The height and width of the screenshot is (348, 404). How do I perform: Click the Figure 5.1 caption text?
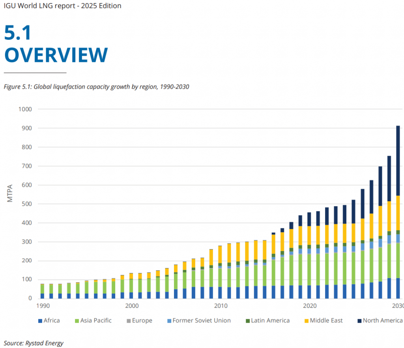point(96,87)
